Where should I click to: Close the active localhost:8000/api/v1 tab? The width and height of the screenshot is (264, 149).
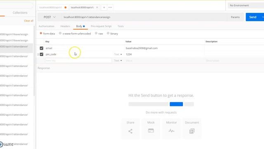tap(97, 7)
